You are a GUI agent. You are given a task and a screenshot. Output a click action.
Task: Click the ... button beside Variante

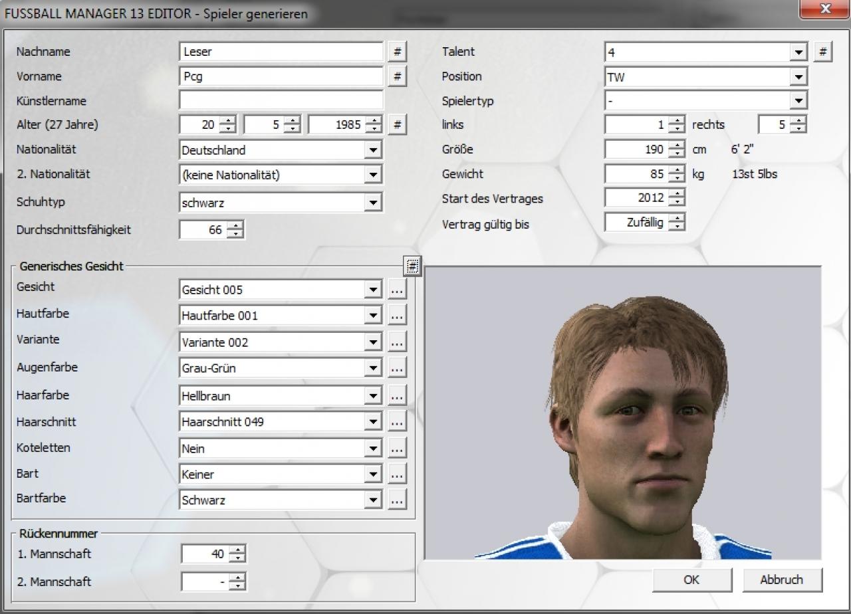click(397, 342)
